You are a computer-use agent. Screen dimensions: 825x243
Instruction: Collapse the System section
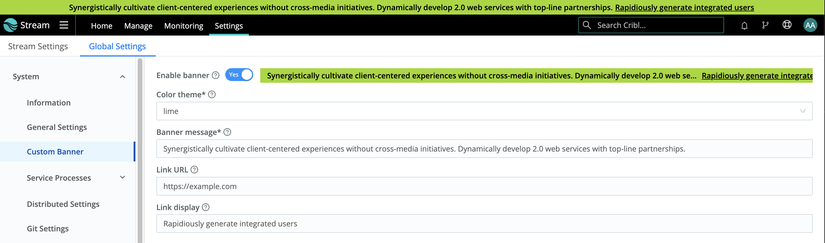(x=122, y=77)
